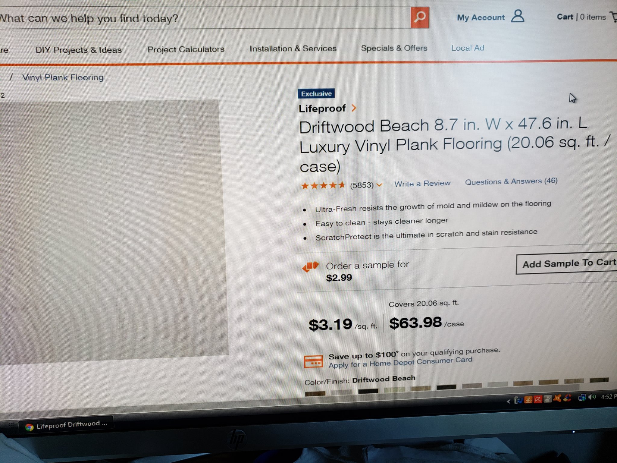Screen dimensions: 617x463
Task: Click the Java update tray icon
Action: [528, 399]
